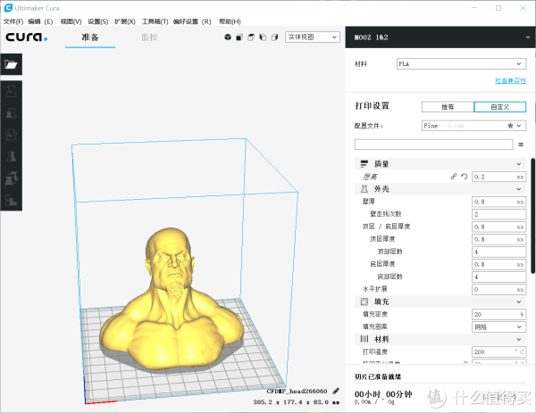Click the 水平扩展 value field

pyautogui.click(x=498, y=289)
